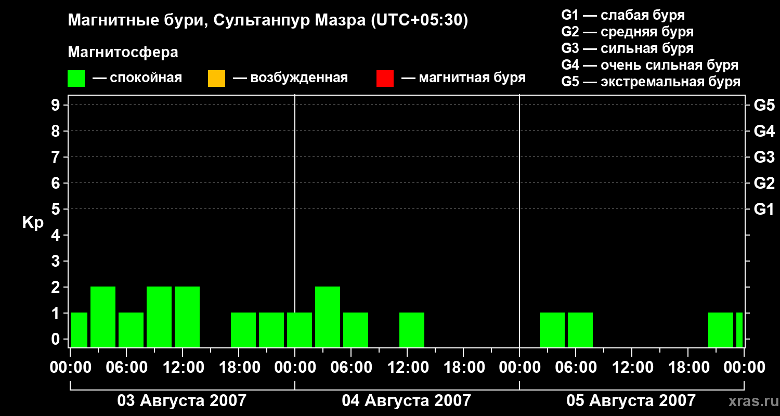Click the G4 label on right axis
The width and height of the screenshot is (780, 416).
(x=764, y=132)
